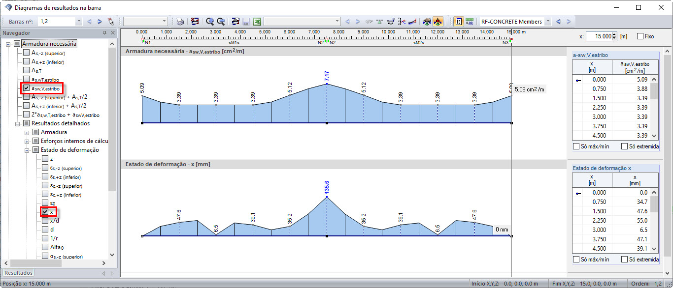
Task: Check 'Só máx/mín' under a-sw,V,estribo table
Action: (x=576, y=146)
